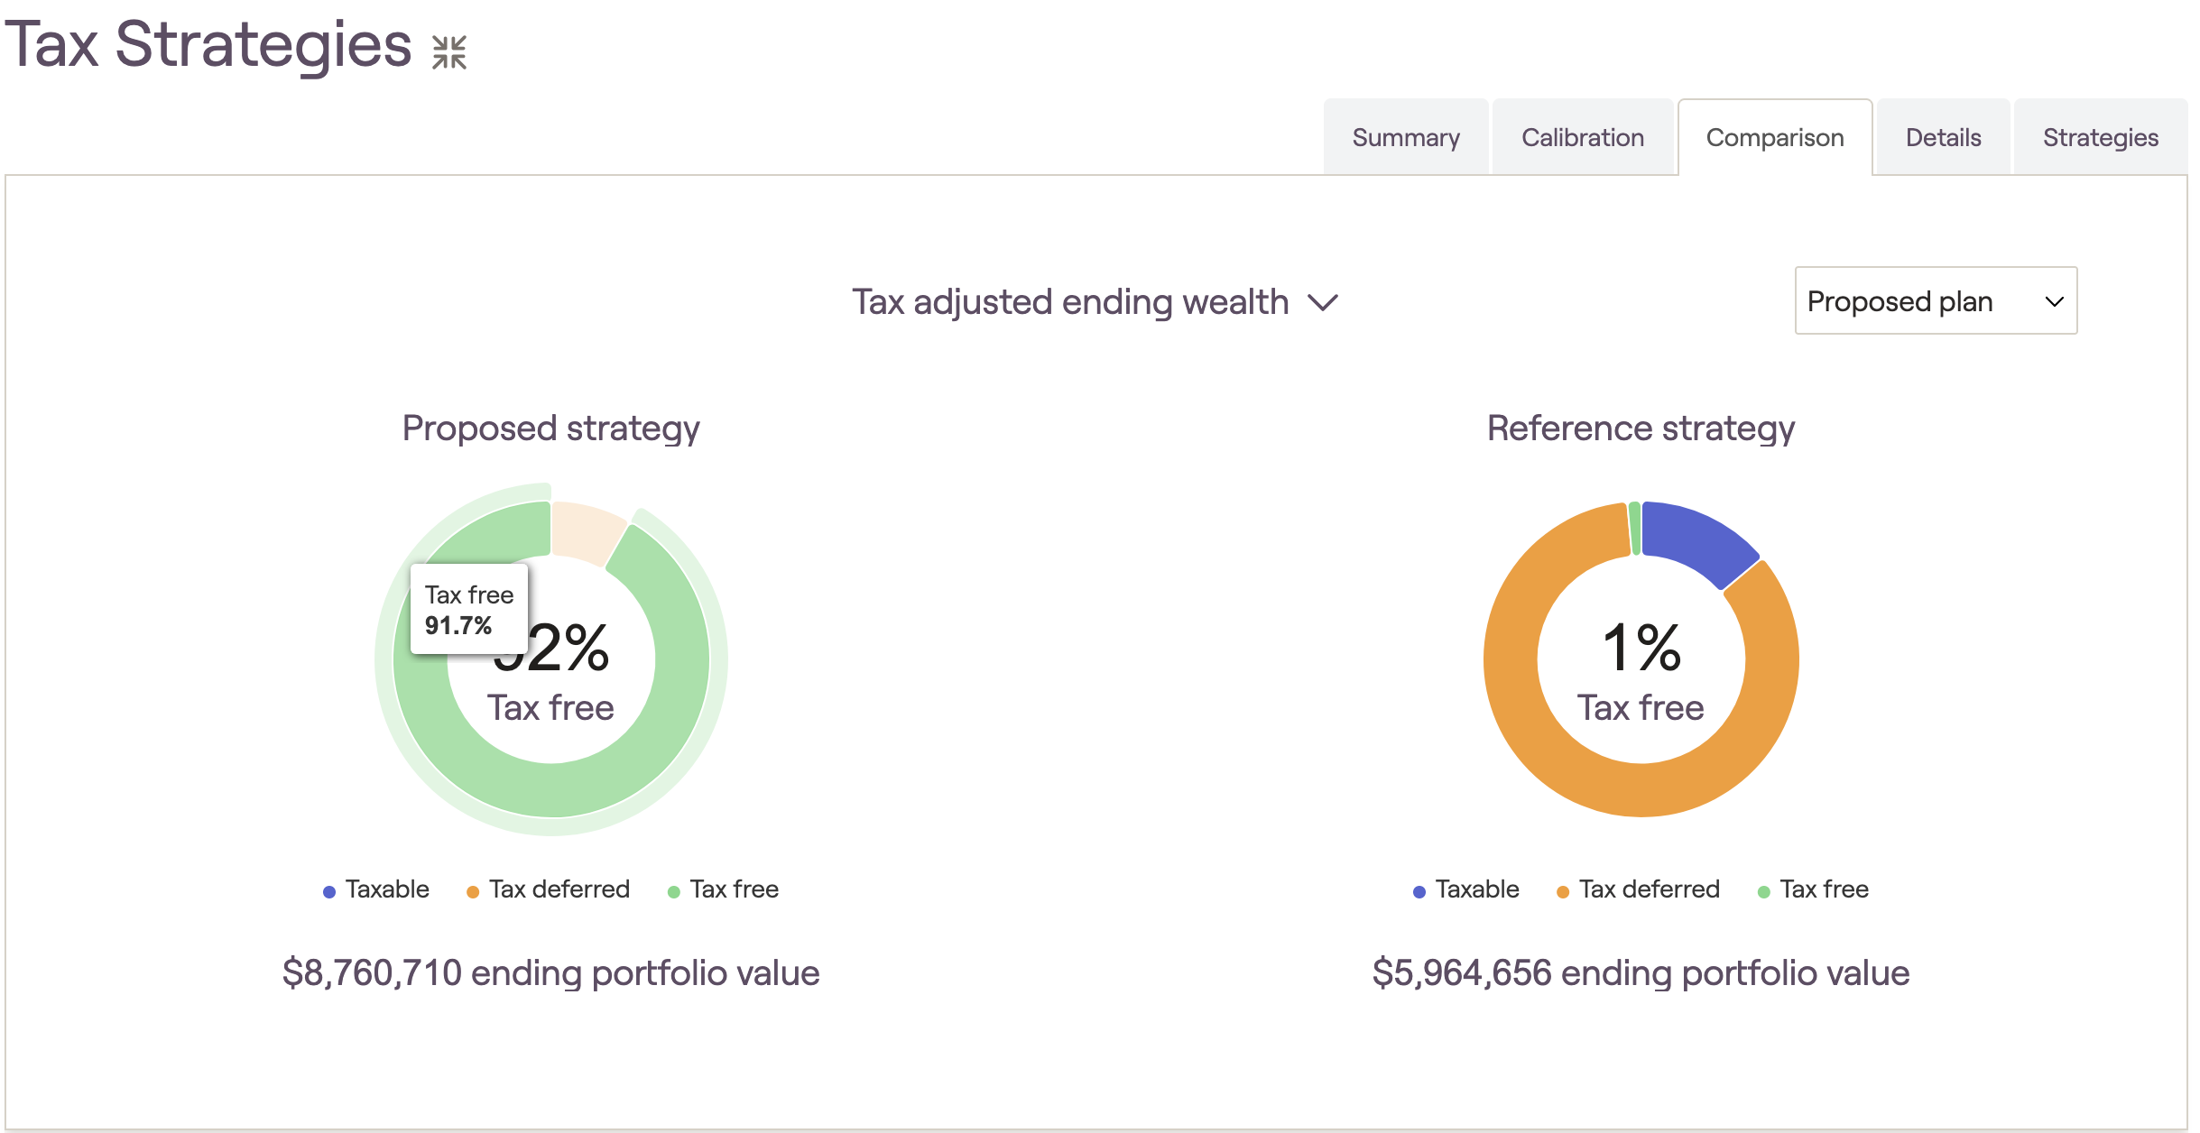Toggle Tax deferred legend in Proposed strategy
2200x1133 pixels.
(548, 889)
